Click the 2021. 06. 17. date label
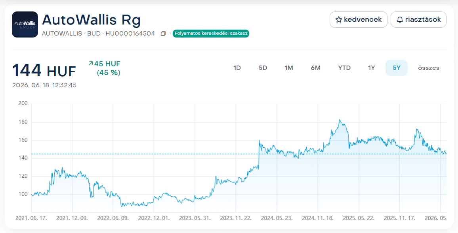 pyautogui.click(x=31, y=218)
